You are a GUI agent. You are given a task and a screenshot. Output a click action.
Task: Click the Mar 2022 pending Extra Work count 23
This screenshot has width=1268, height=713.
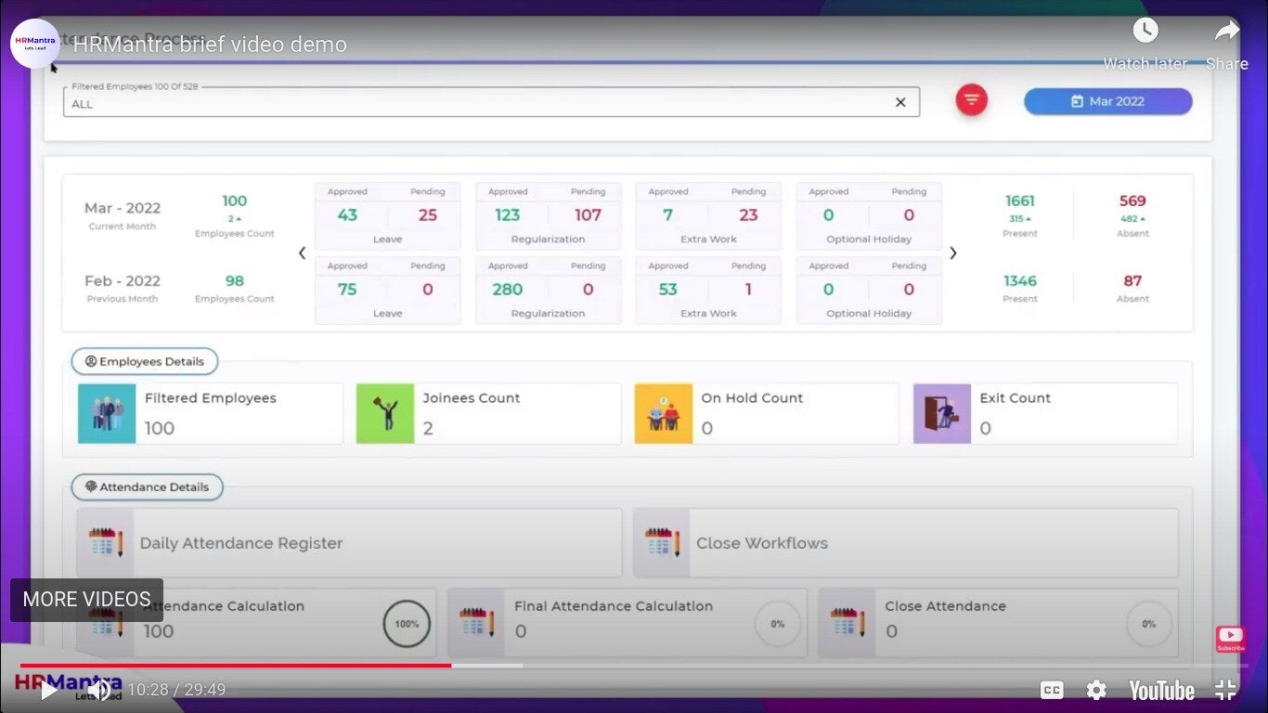point(748,214)
